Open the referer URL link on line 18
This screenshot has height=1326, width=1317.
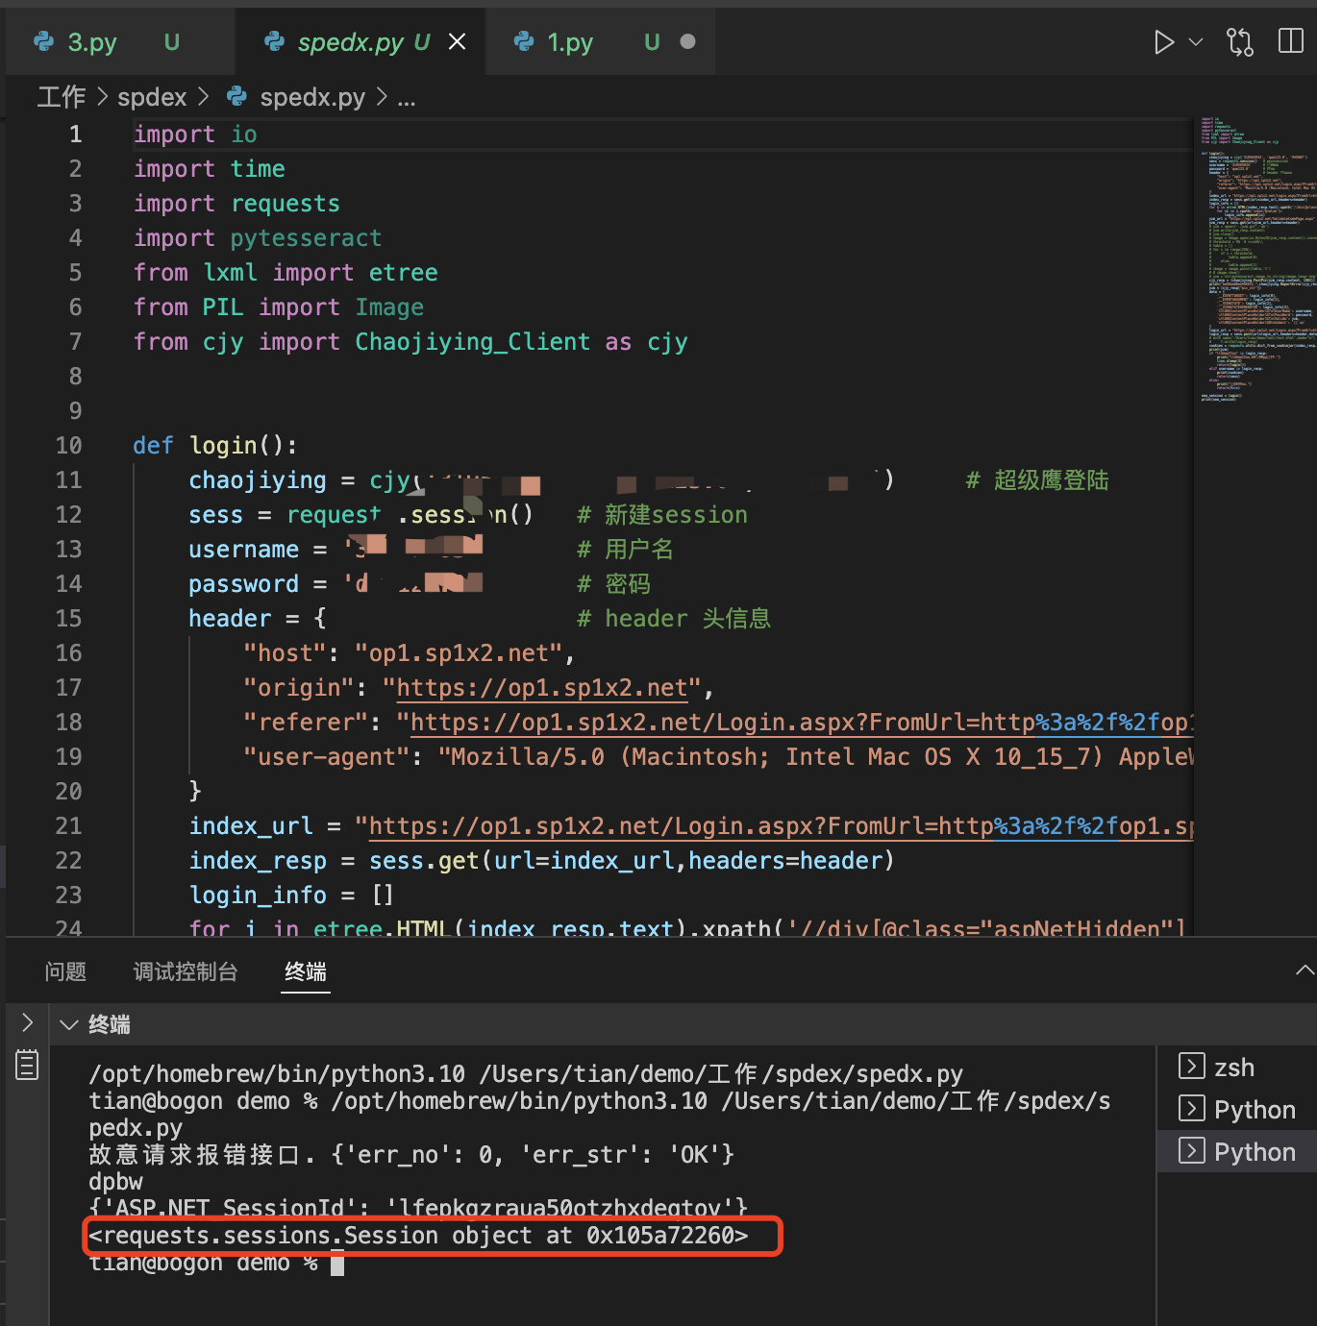point(802,723)
